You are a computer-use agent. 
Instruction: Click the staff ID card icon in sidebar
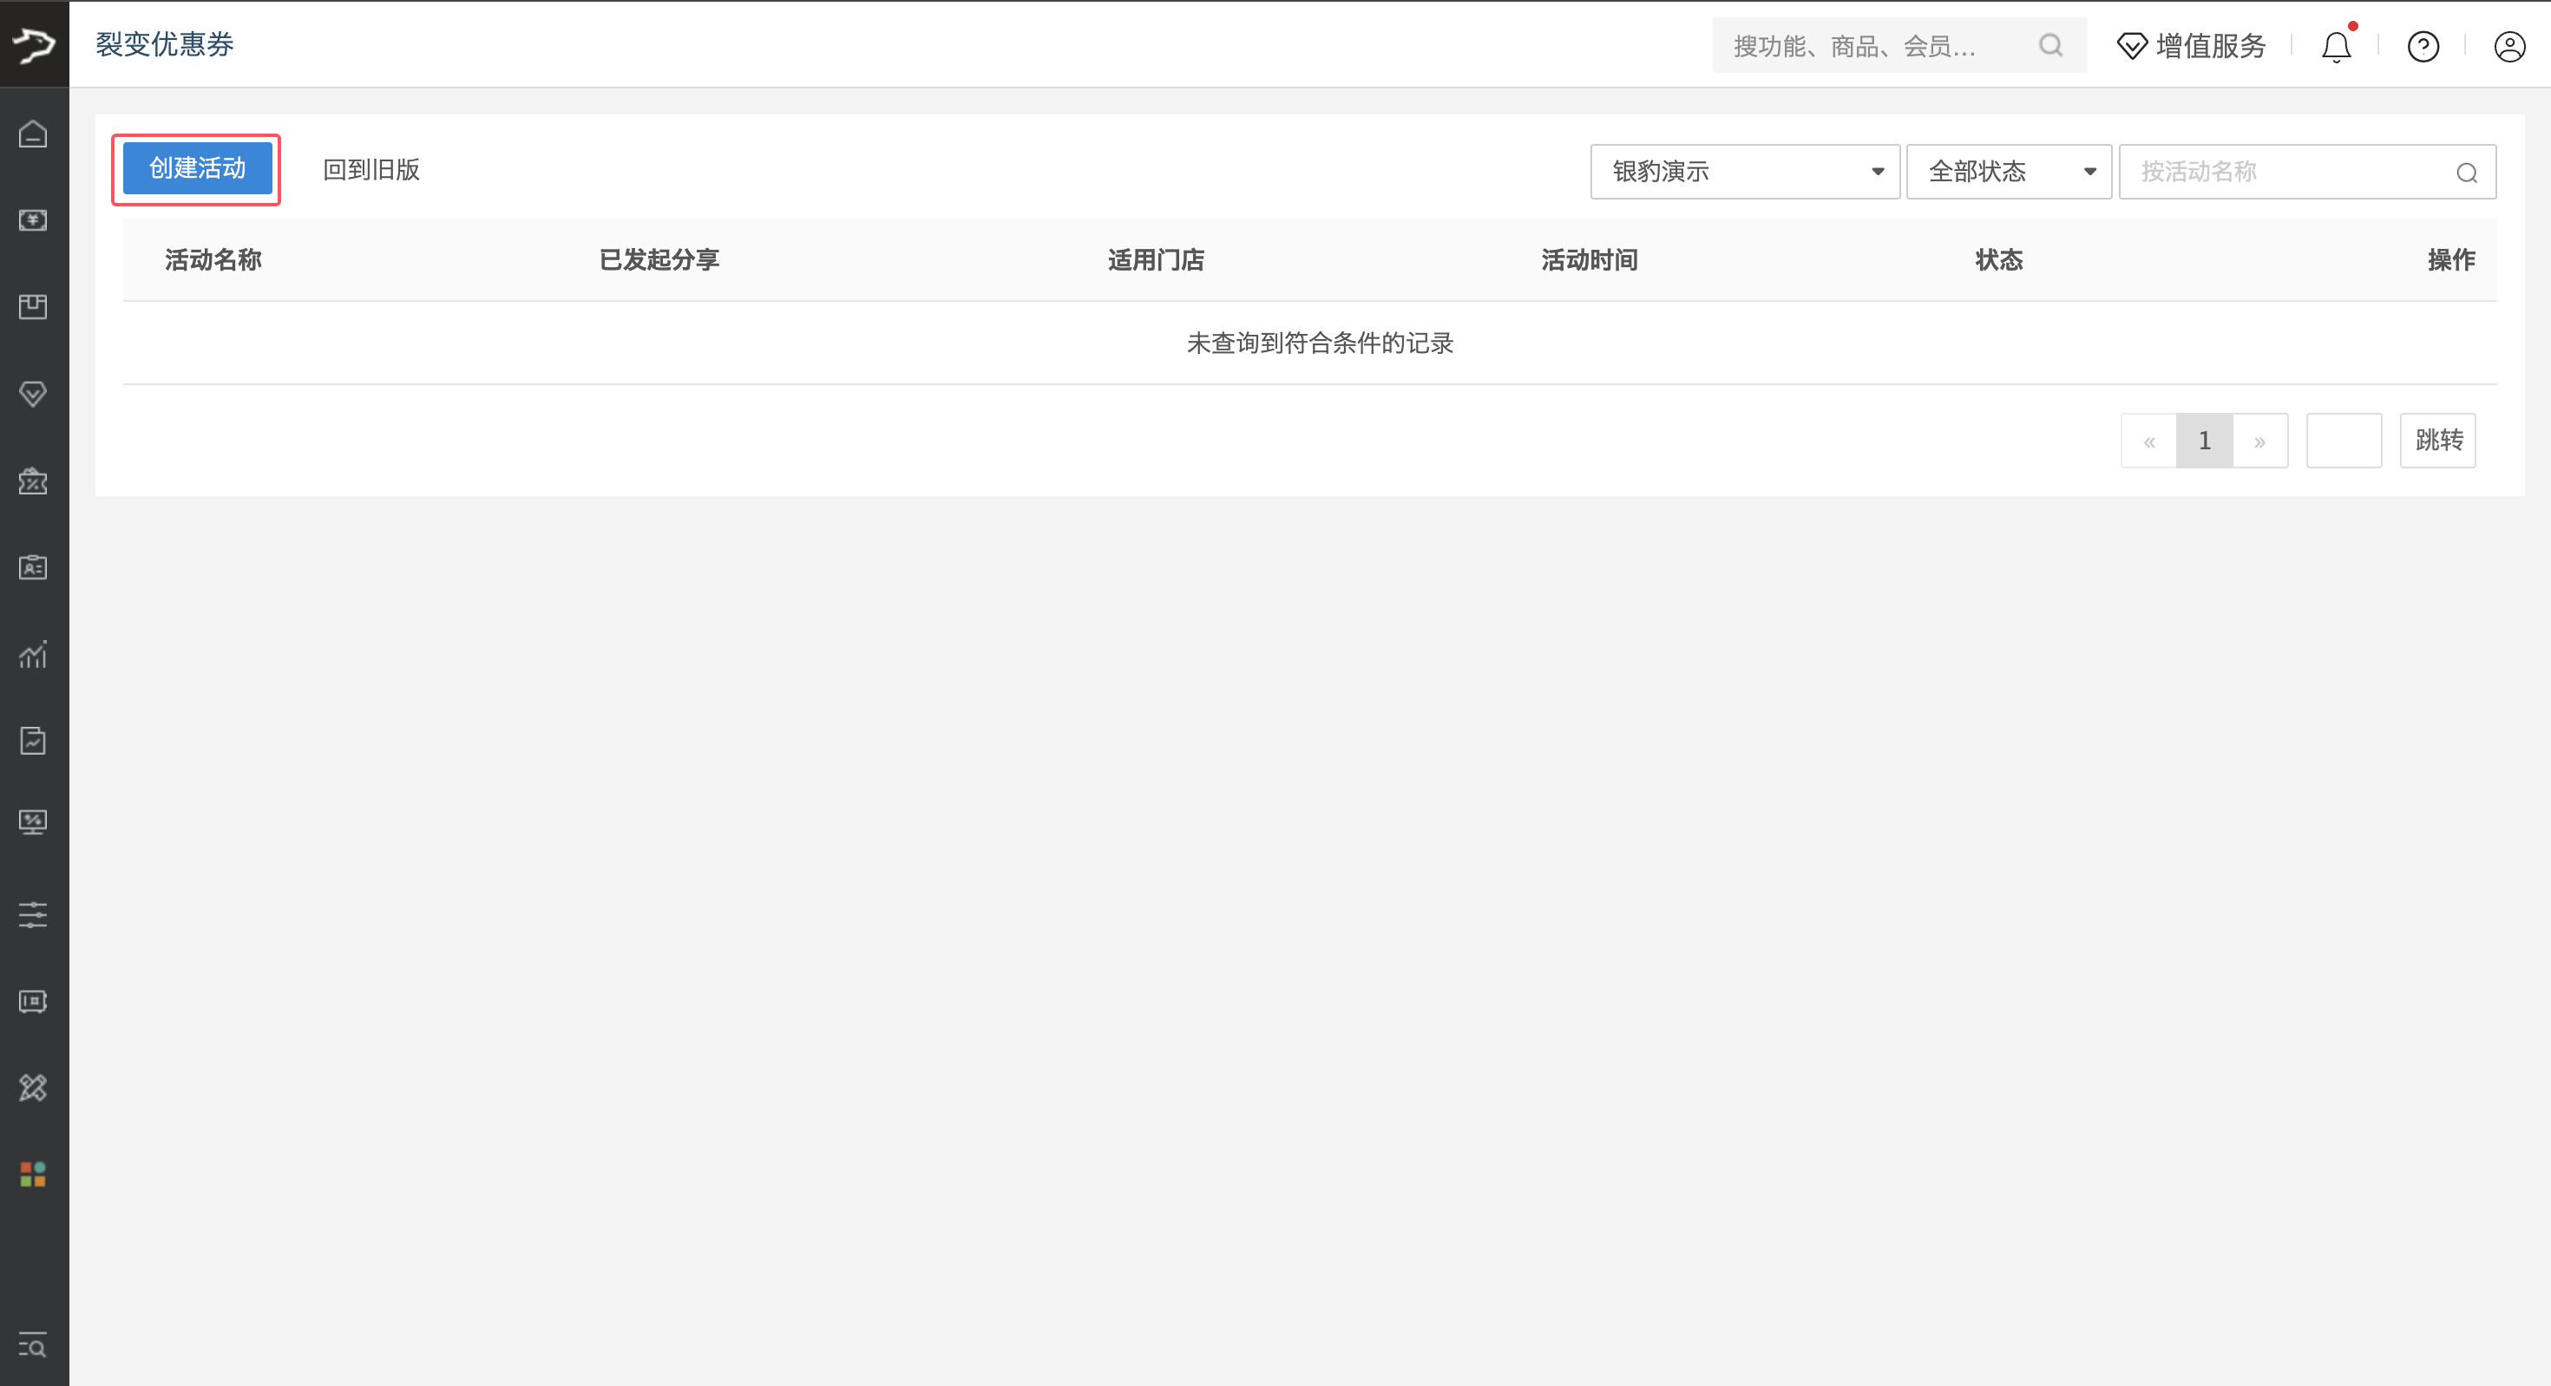34,567
